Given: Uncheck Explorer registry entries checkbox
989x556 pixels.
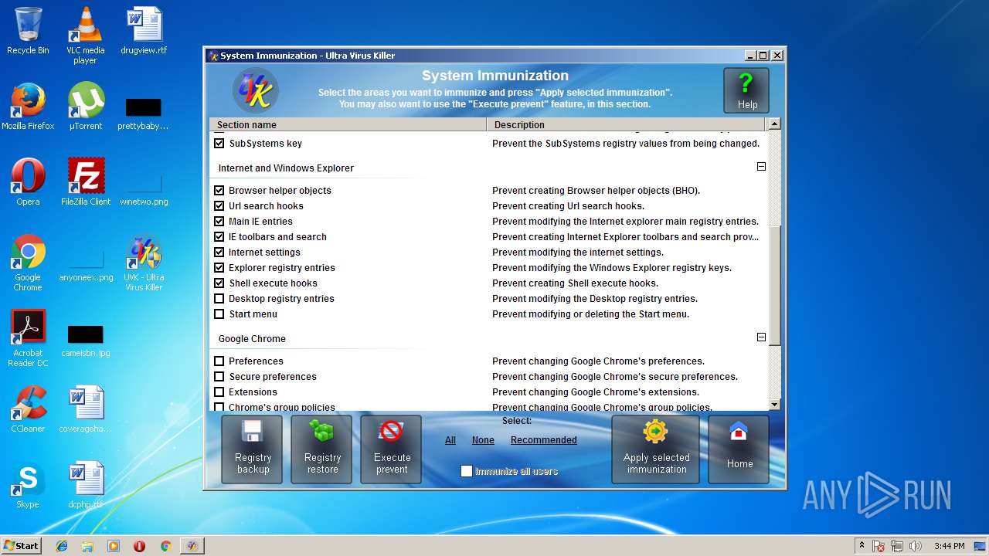Looking at the screenshot, I should (x=219, y=268).
